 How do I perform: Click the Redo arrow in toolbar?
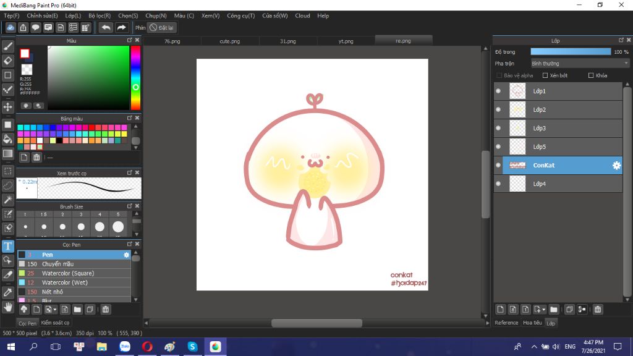click(121, 27)
